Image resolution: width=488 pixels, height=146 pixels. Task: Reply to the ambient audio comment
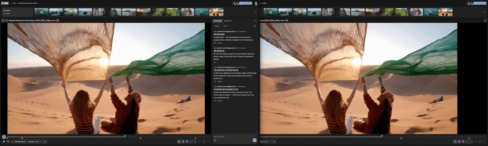click(x=215, y=62)
